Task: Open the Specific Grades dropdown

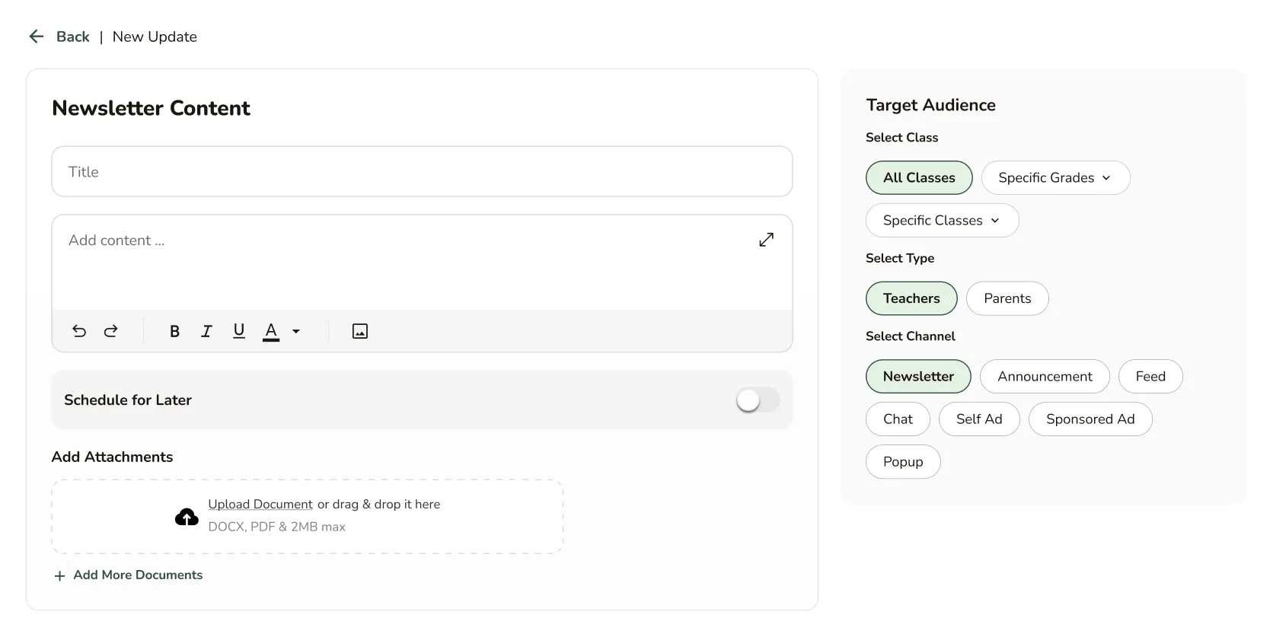Action: coord(1054,178)
